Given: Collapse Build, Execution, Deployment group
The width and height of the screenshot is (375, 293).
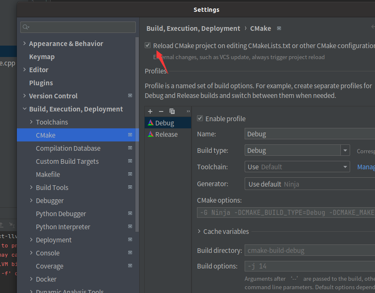Looking at the screenshot, I should click(24, 109).
